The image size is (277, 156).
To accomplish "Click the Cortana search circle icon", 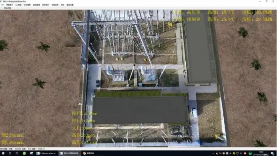I will (x=10, y=153).
